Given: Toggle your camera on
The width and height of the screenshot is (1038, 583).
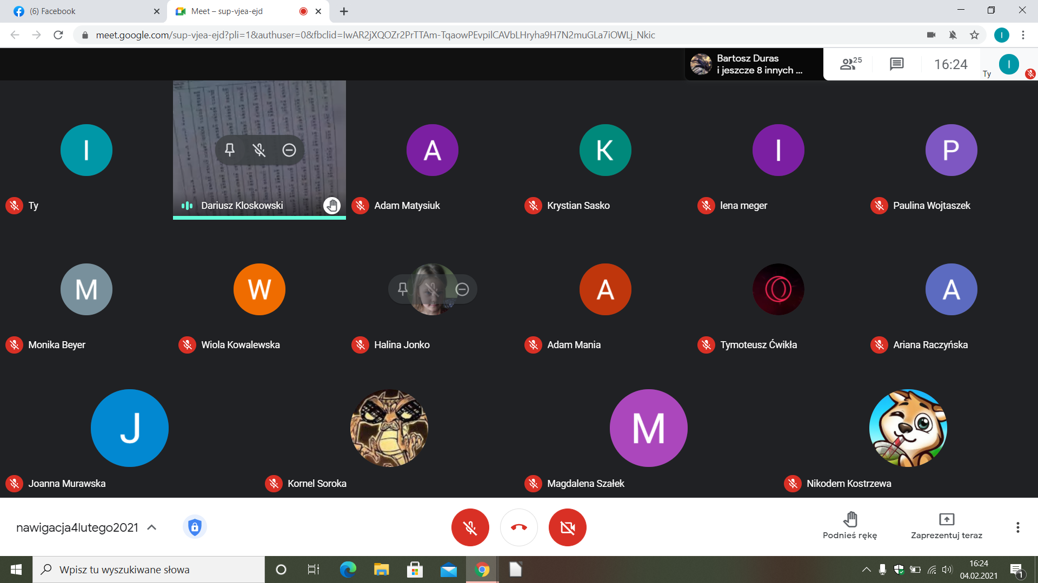Looking at the screenshot, I should point(567,527).
